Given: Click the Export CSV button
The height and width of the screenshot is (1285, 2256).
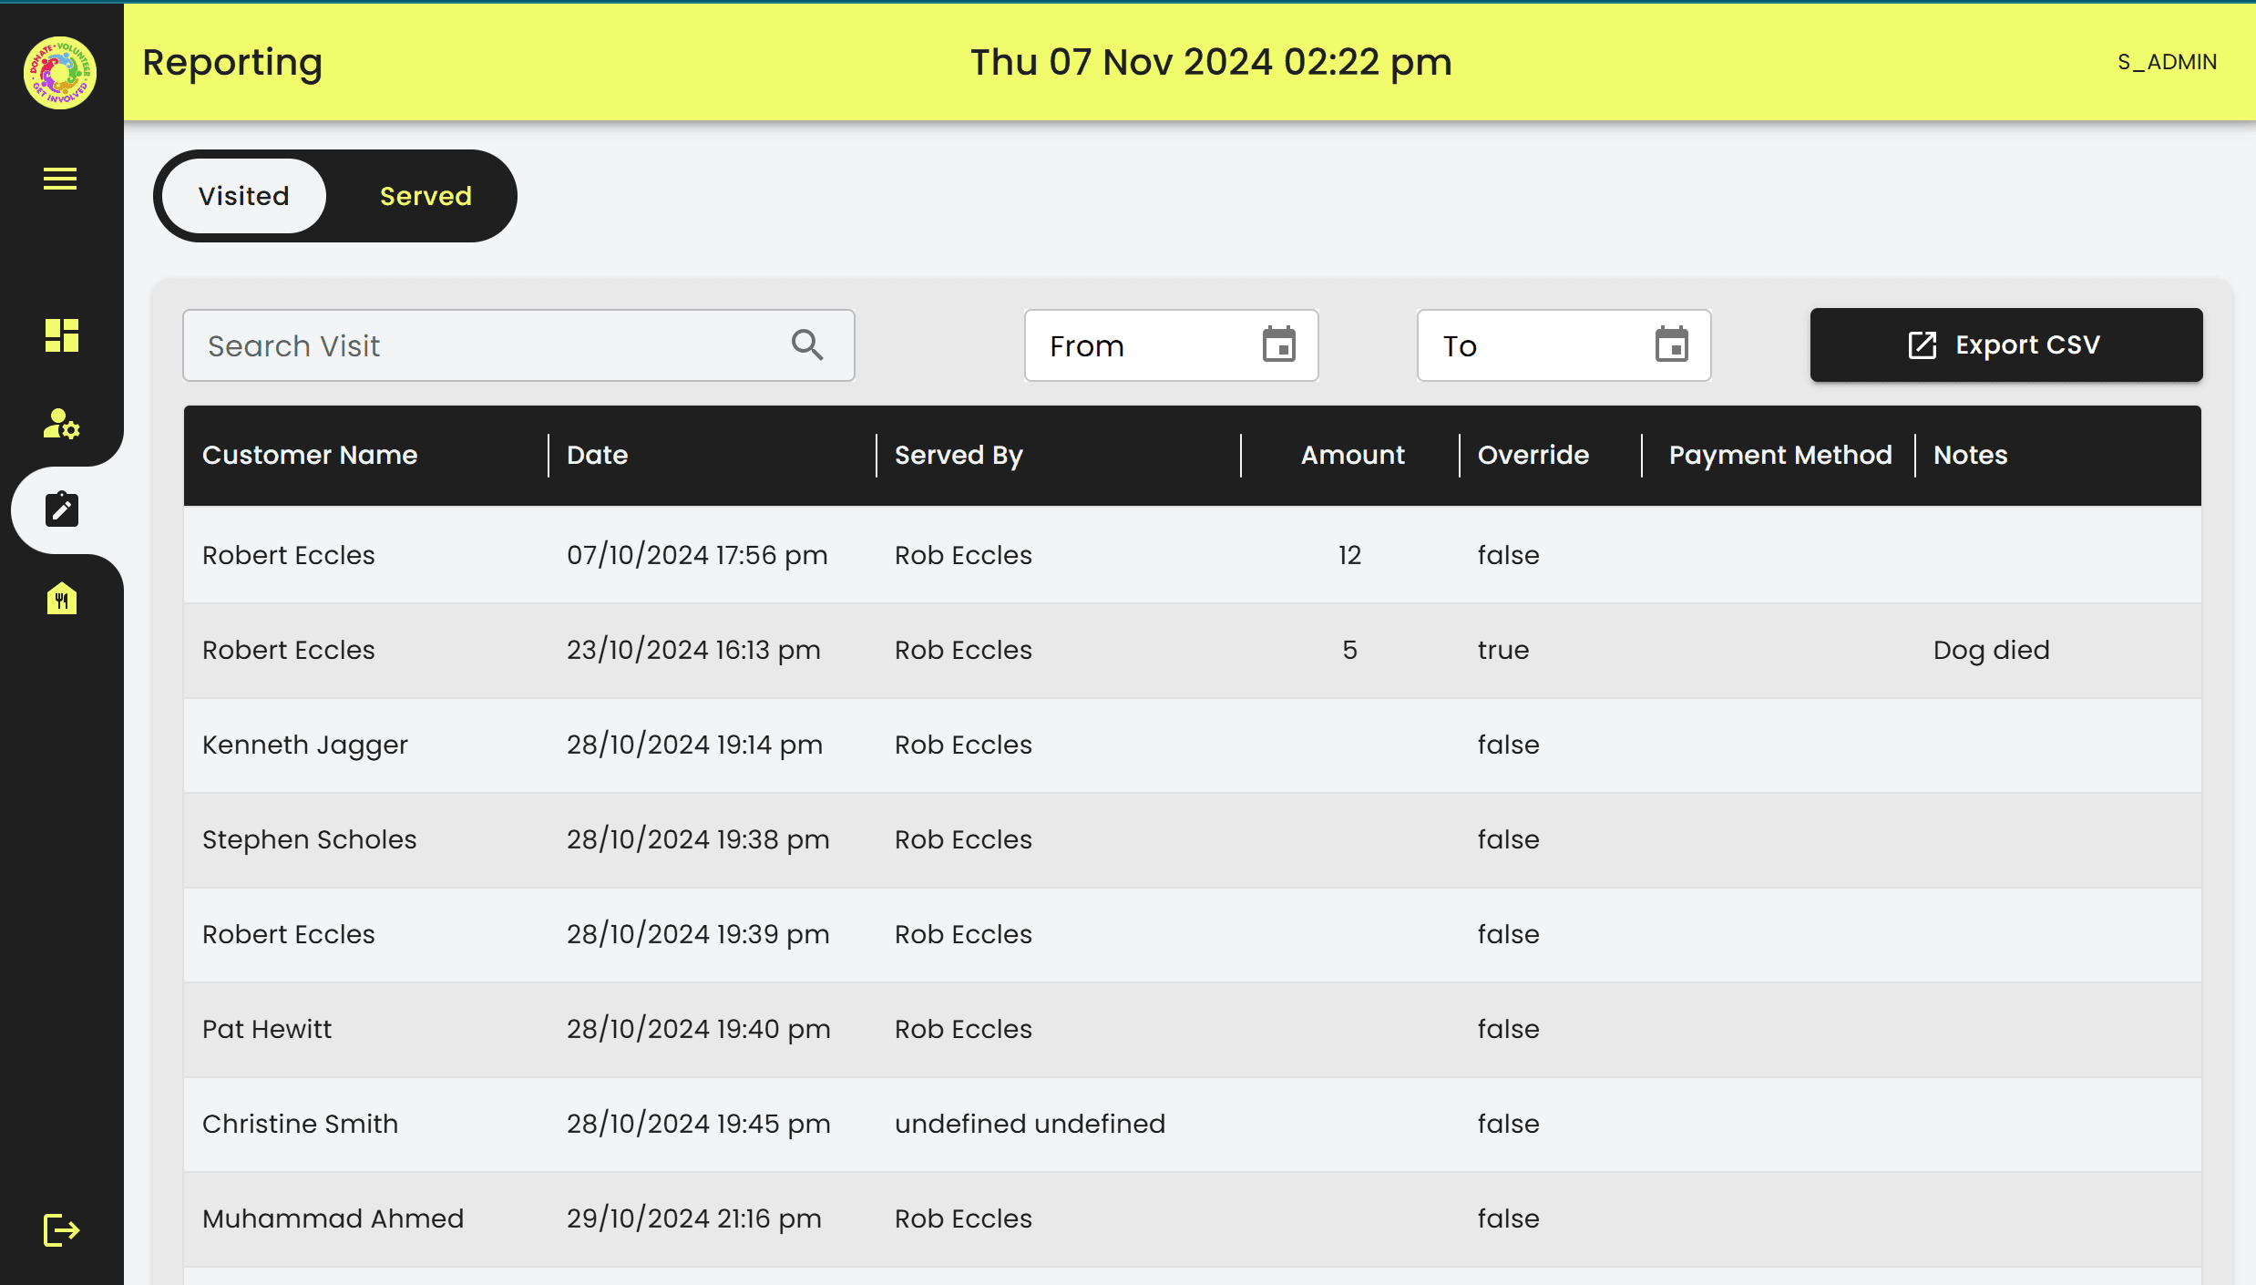Looking at the screenshot, I should pyautogui.click(x=2005, y=344).
